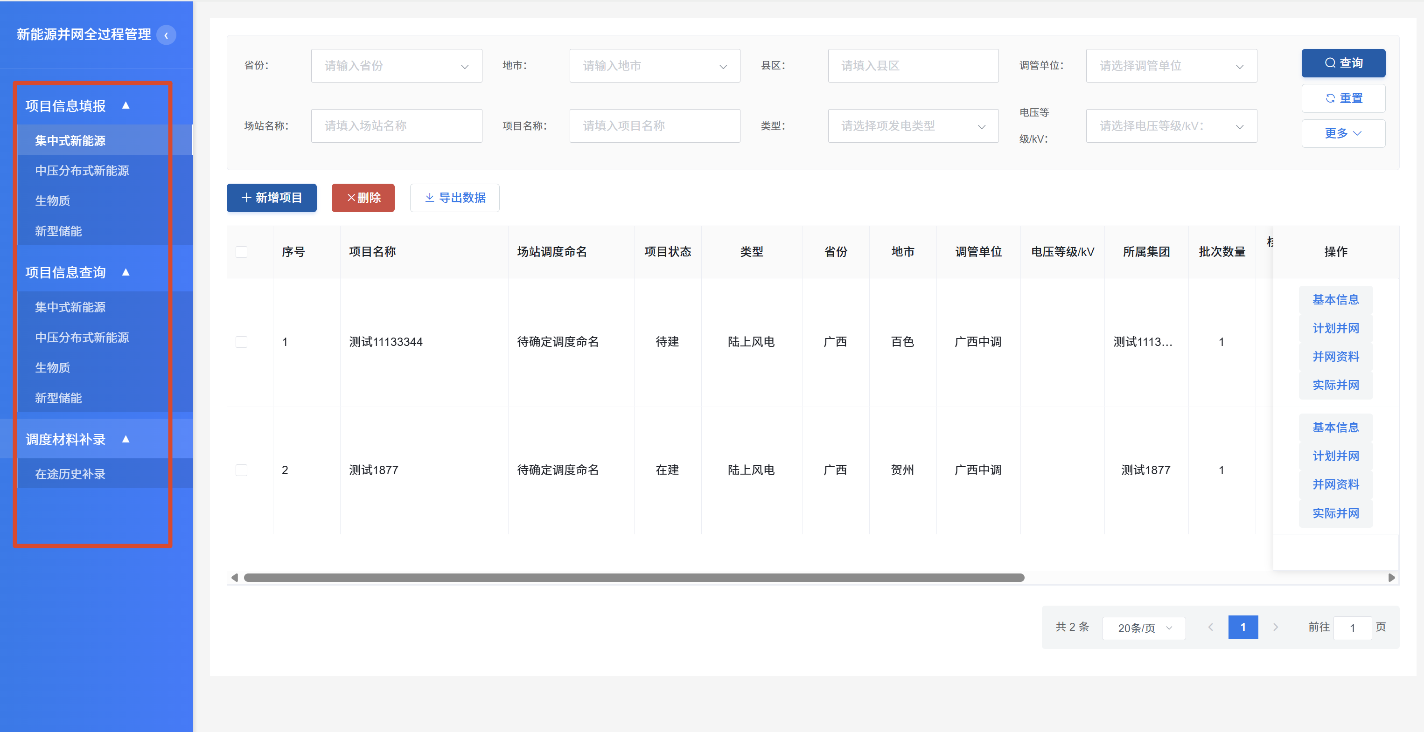The image size is (1424, 732).
Task: Select 生物质 under 项目信息查询
Action: click(105, 367)
